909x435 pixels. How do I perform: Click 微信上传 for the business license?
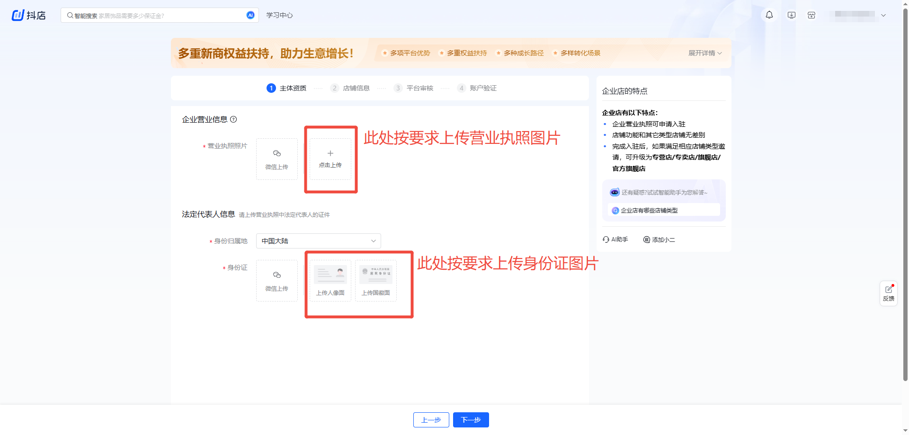point(276,159)
